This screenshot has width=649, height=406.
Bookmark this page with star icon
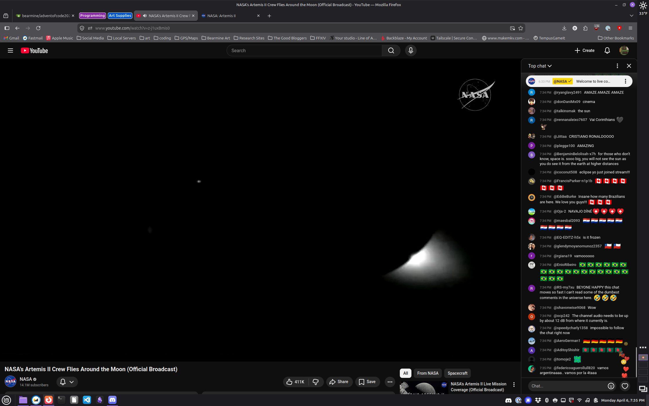pos(521,28)
